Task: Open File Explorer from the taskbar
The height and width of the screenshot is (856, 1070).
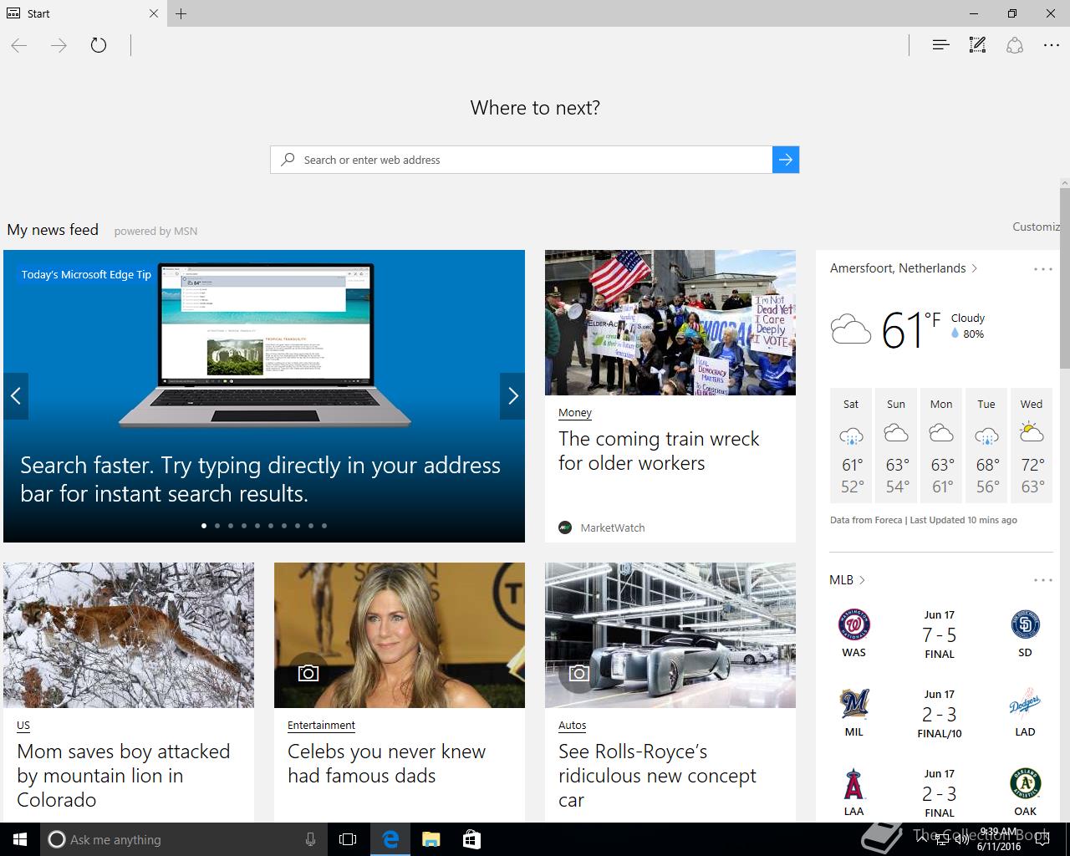Action: (x=431, y=839)
